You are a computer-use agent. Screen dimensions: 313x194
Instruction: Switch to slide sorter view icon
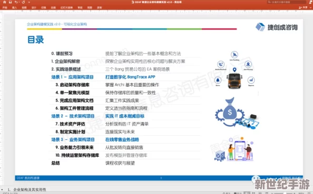(253, 193)
